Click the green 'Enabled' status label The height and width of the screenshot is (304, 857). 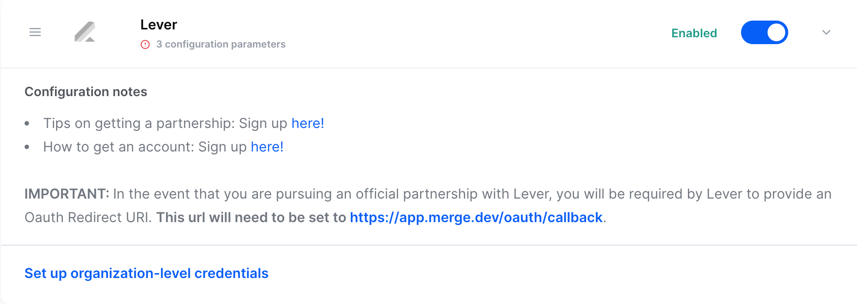pyautogui.click(x=694, y=33)
